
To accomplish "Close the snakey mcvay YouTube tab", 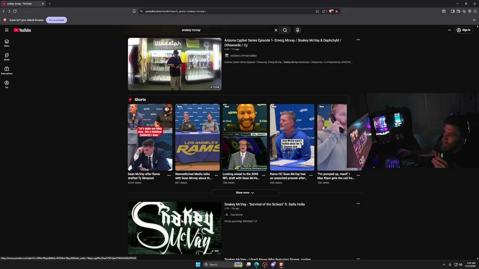I will (x=43, y=4).
